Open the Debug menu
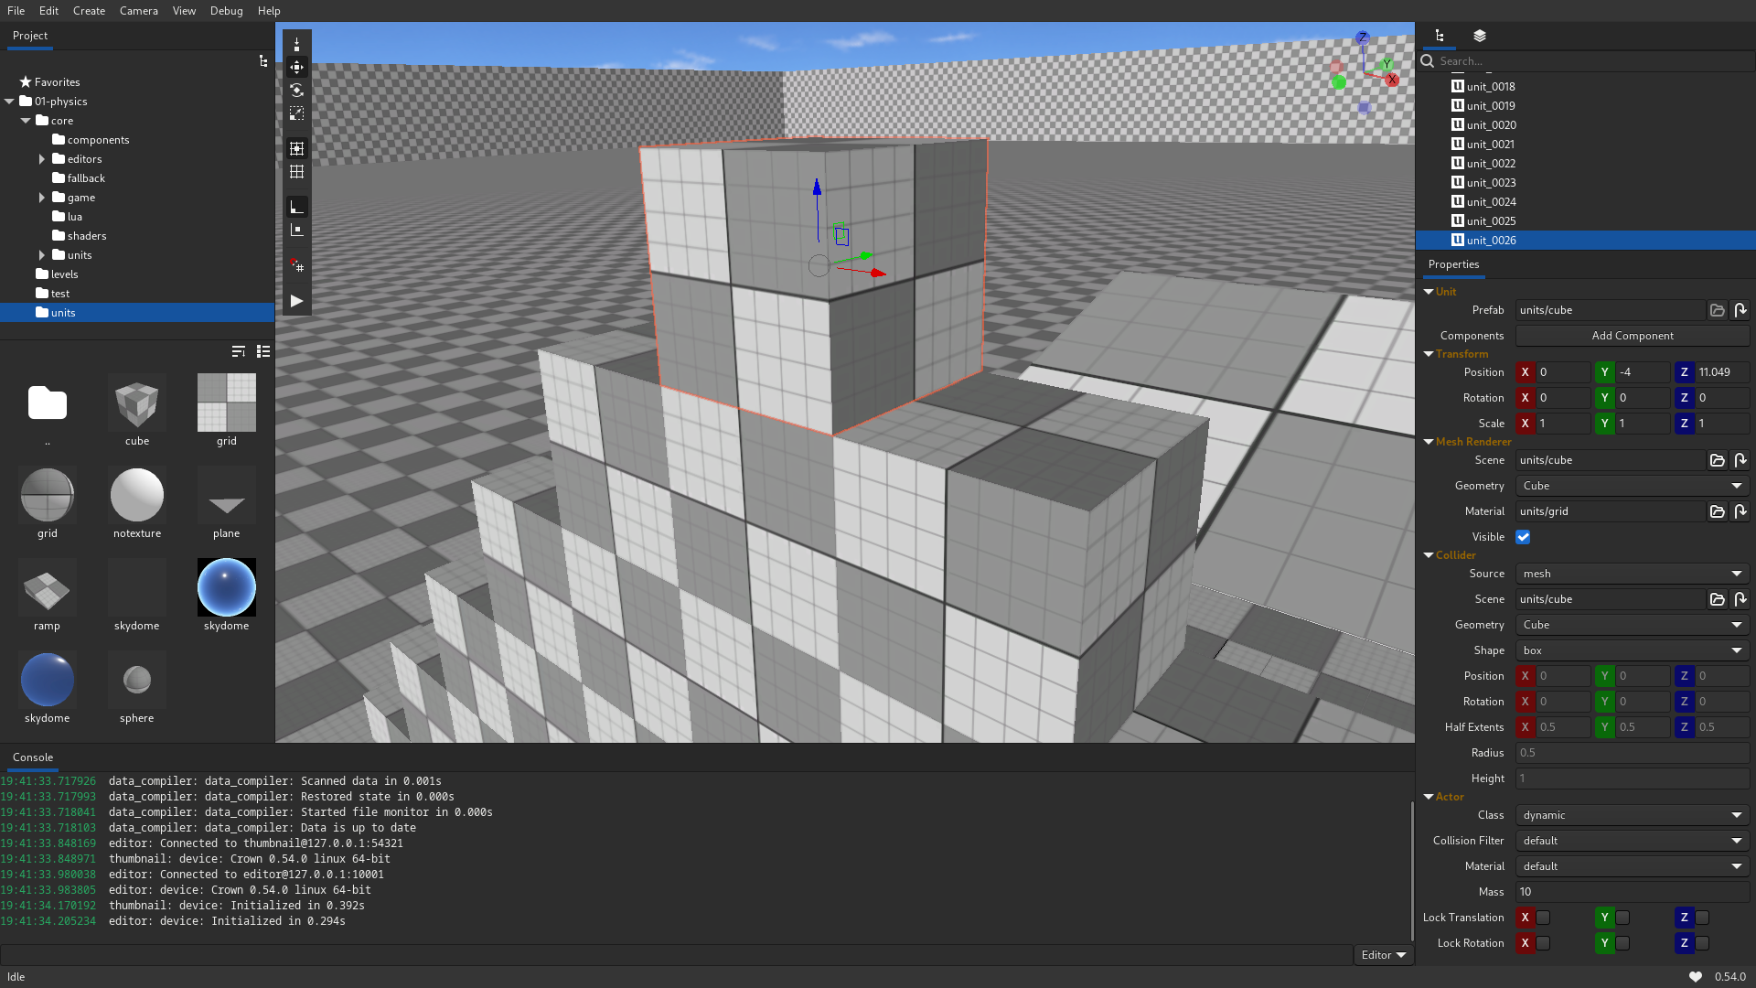The height and width of the screenshot is (988, 1756). tap(227, 10)
